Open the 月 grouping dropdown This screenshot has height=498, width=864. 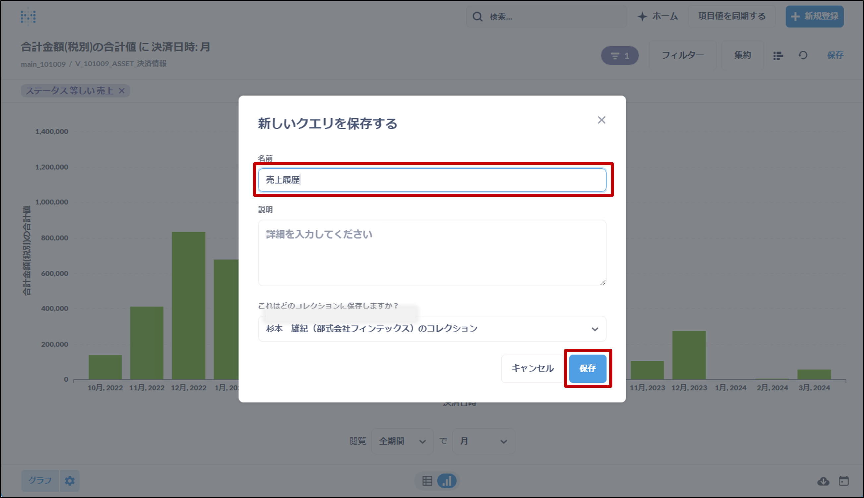483,441
